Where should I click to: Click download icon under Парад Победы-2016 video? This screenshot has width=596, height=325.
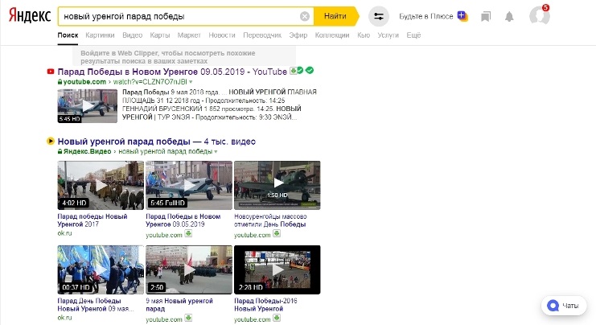click(x=277, y=318)
